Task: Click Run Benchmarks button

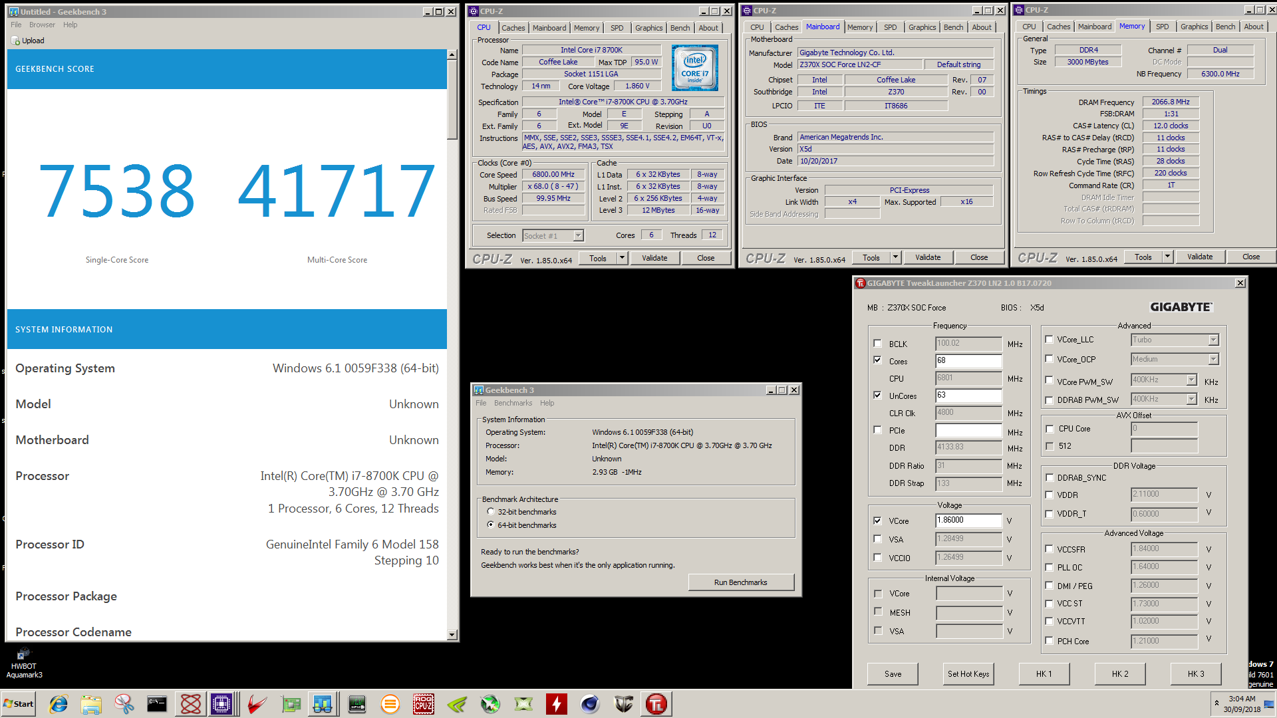Action: pyautogui.click(x=741, y=582)
